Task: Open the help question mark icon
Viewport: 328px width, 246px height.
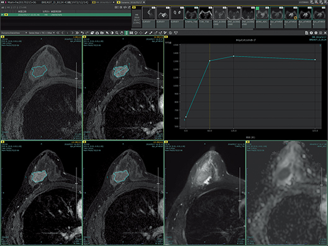Action: coord(311,33)
